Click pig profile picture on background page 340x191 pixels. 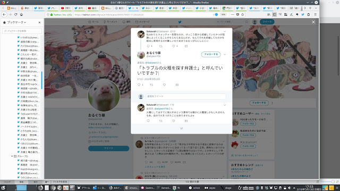[x=104, y=95]
